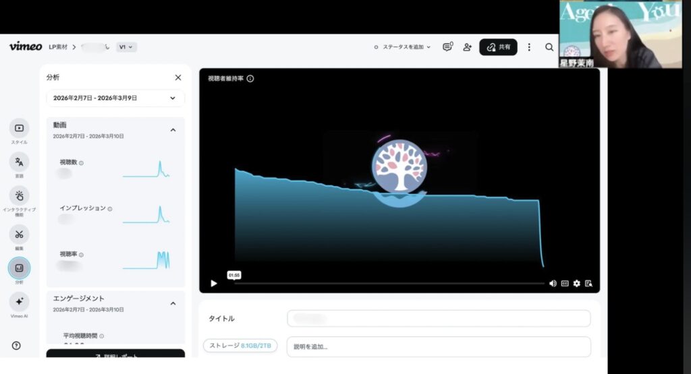Open the Vimeo AI sparkle icon
691x374 pixels.
point(19,301)
